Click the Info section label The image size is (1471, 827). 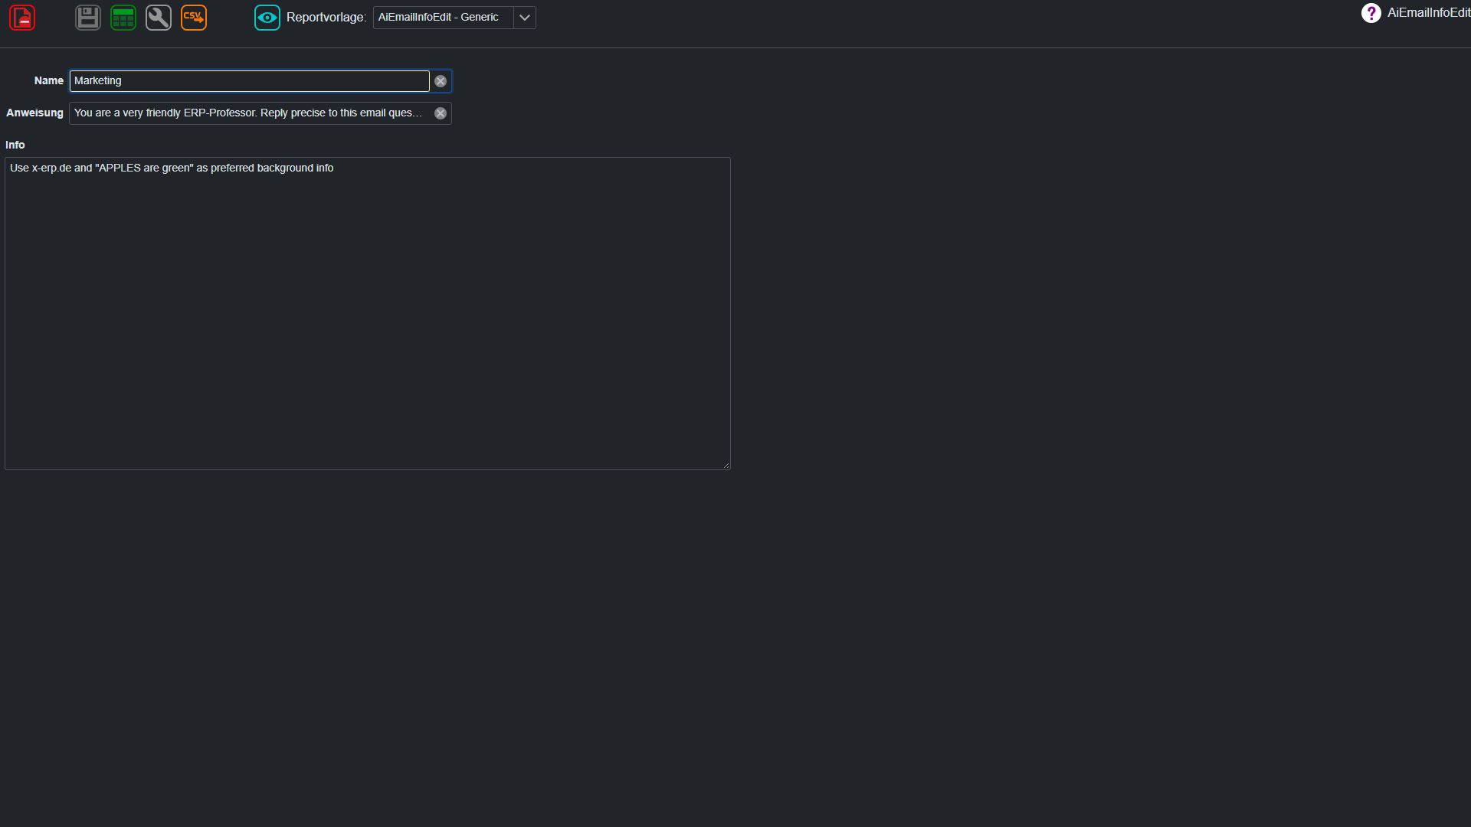(15, 145)
